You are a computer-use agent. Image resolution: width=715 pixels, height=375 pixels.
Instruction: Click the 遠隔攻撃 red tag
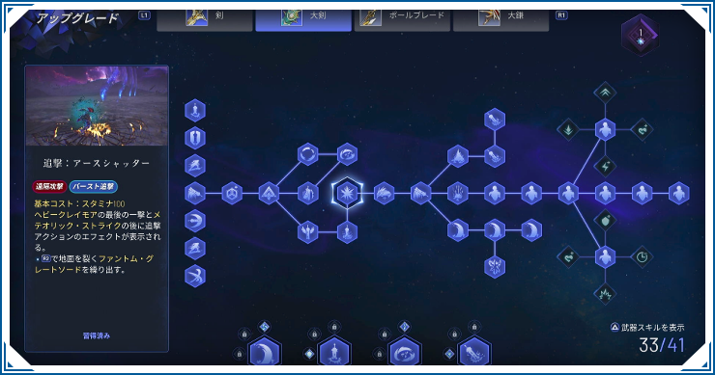click(49, 187)
